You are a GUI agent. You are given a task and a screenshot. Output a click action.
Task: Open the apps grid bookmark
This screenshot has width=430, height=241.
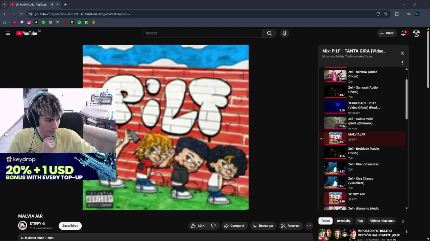4,22
